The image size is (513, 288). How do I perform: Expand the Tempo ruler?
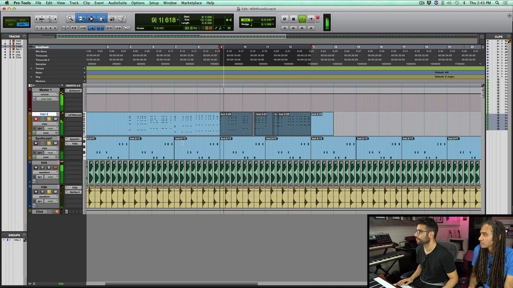[x=32, y=68]
